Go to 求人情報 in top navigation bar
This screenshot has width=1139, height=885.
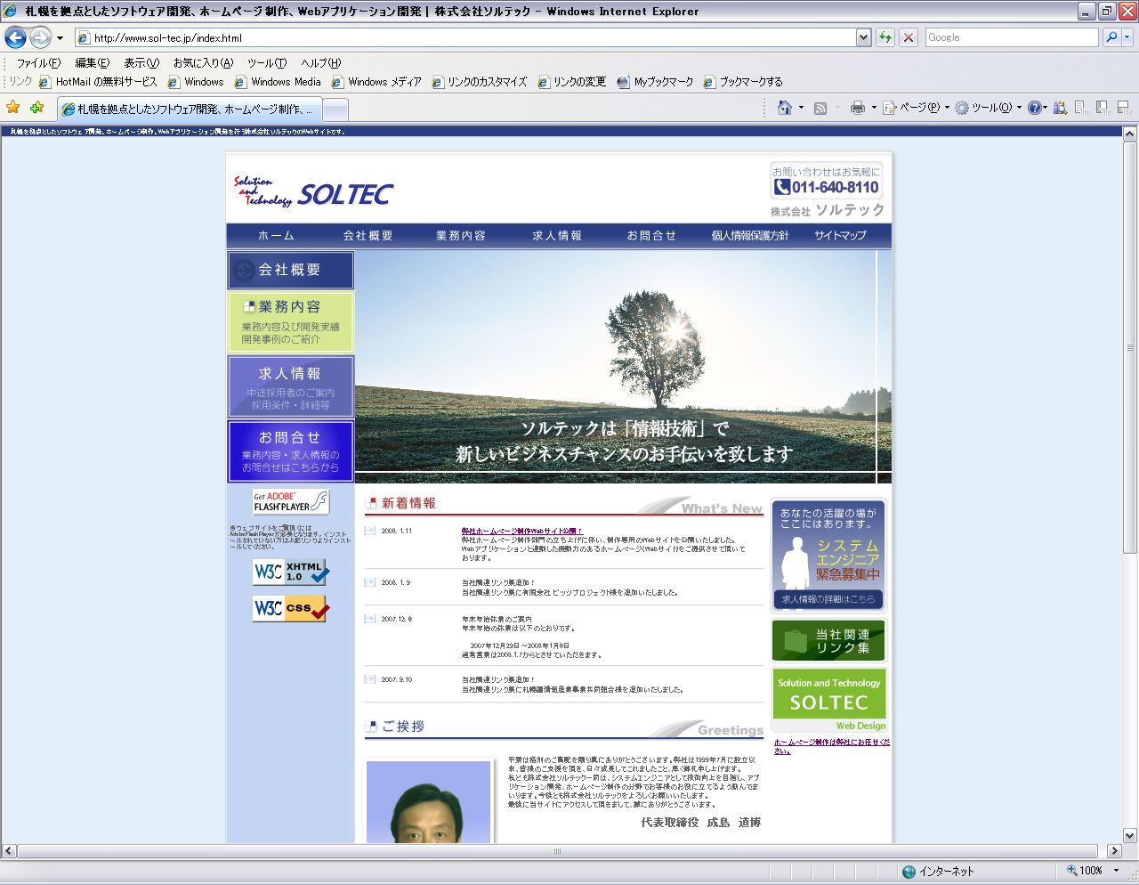pyautogui.click(x=557, y=236)
